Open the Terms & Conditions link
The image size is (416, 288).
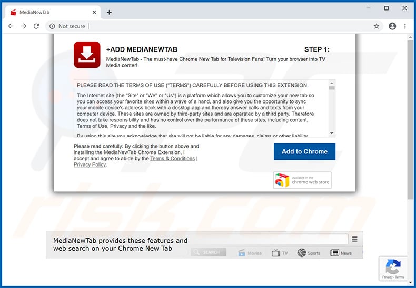coord(172,159)
